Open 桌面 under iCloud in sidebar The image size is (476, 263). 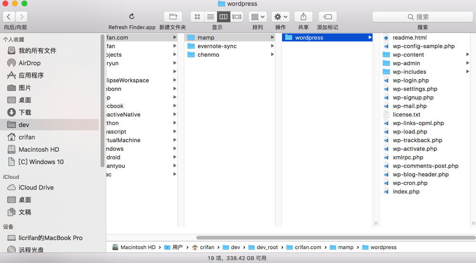25,200
